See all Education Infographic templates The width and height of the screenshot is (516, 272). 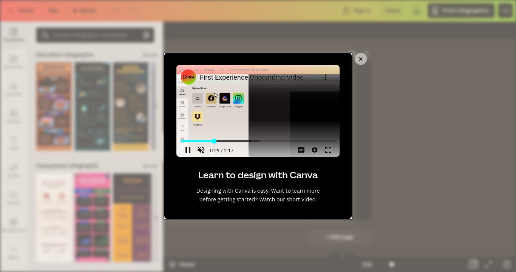click(x=150, y=55)
